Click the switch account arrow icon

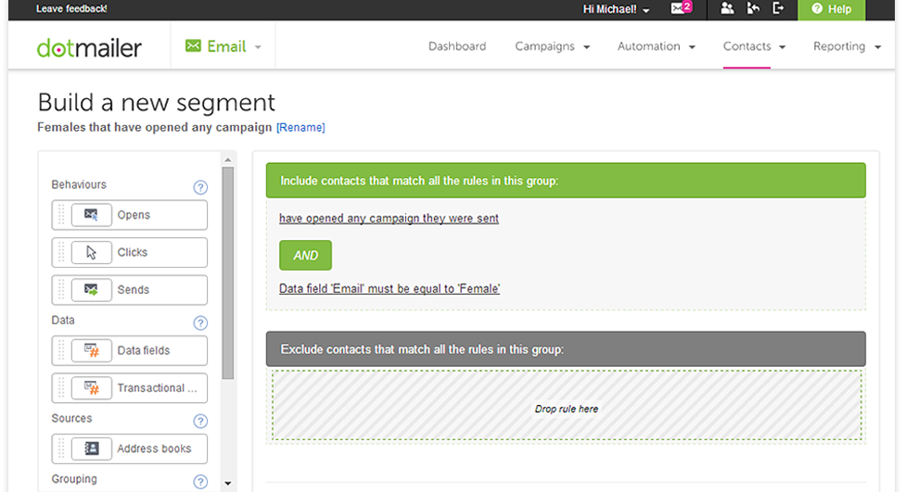(753, 8)
